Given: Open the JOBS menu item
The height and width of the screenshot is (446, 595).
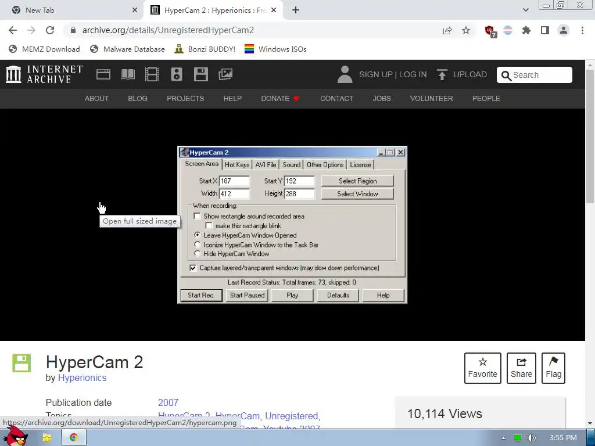Looking at the screenshot, I should tap(382, 99).
